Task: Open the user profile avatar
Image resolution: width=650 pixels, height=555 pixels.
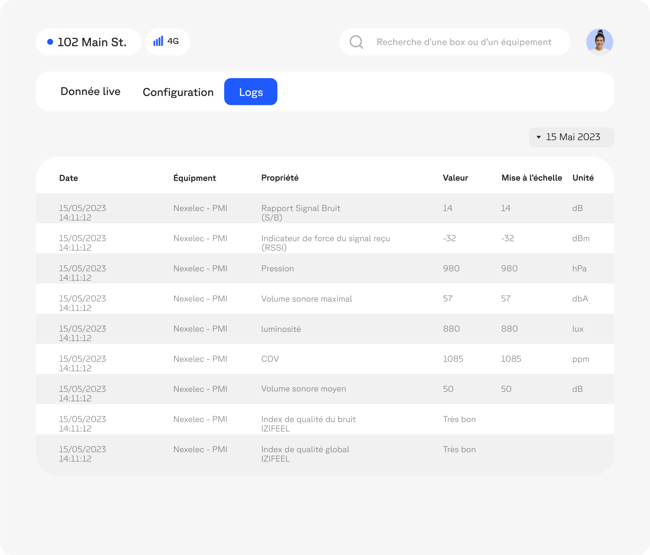Action: 599,42
